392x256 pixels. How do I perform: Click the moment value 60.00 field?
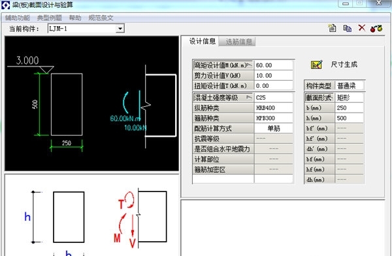pos(274,65)
